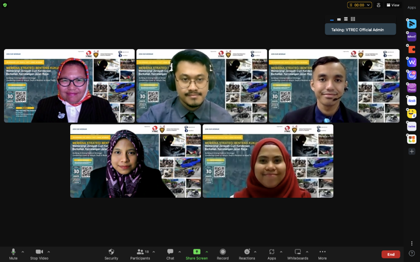The width and height of the screenshot is (420, 262).
Task: Switch to gallery grid layout icon
Action: (353, 19)
